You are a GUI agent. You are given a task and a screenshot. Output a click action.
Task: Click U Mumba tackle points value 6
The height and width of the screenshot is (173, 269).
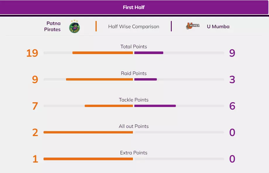pos(232,106)
